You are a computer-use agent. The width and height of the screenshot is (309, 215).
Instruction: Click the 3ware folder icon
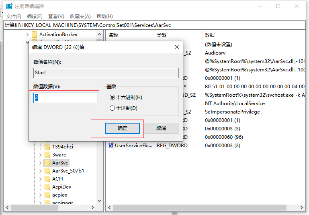click(47, 155)
